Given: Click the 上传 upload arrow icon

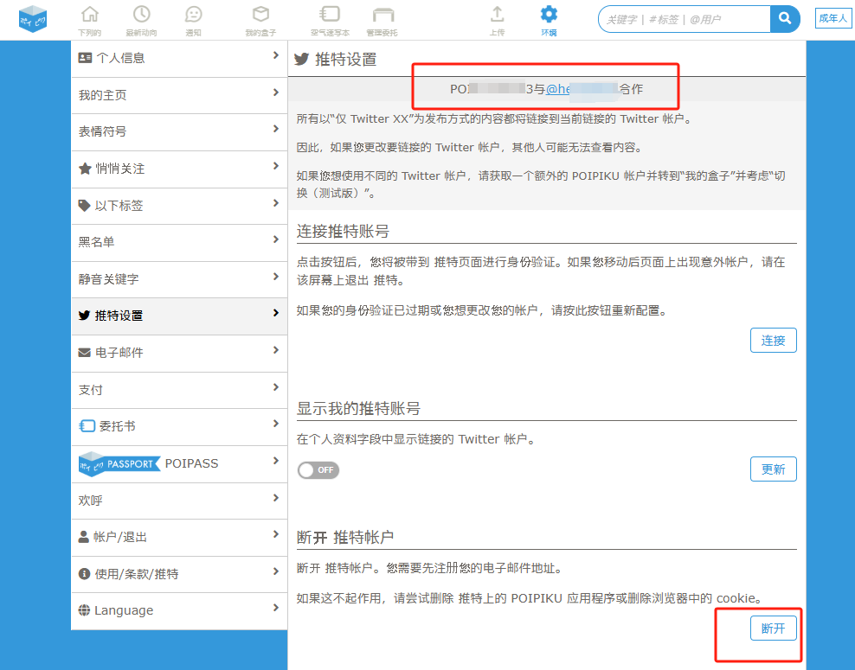Looking at the screenshot, I should coord(497,14).
